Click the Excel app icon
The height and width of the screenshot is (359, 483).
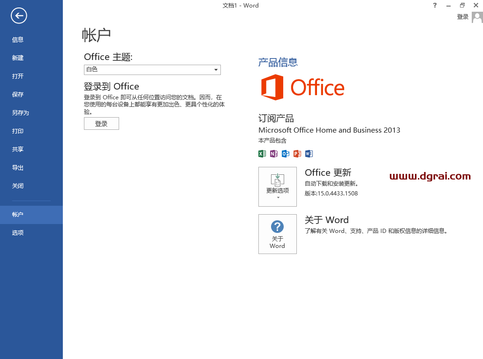[262, 154]
